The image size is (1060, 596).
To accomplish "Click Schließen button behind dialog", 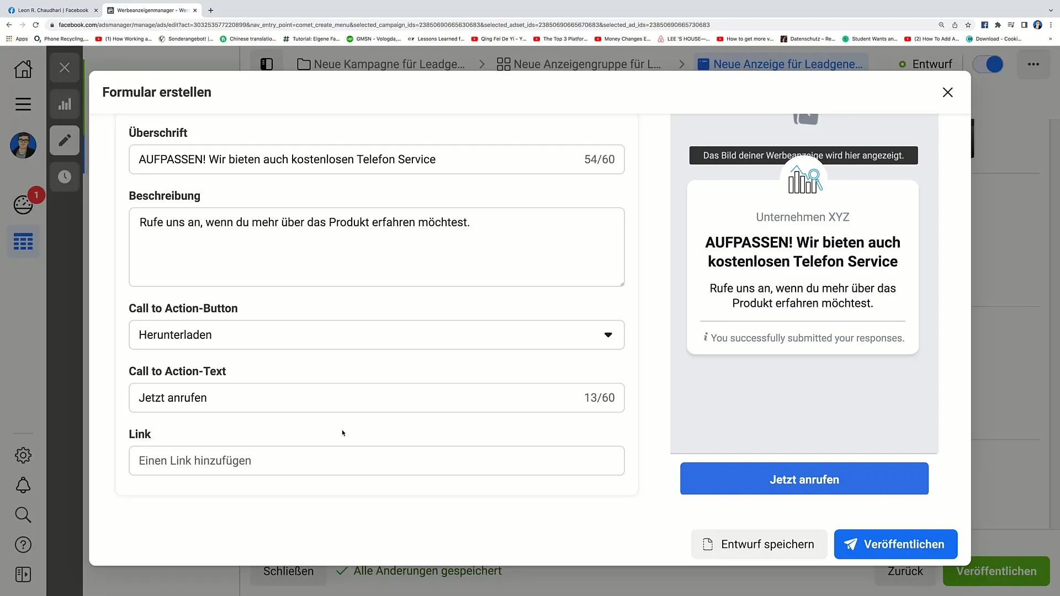I will click(x=288, y=571).
